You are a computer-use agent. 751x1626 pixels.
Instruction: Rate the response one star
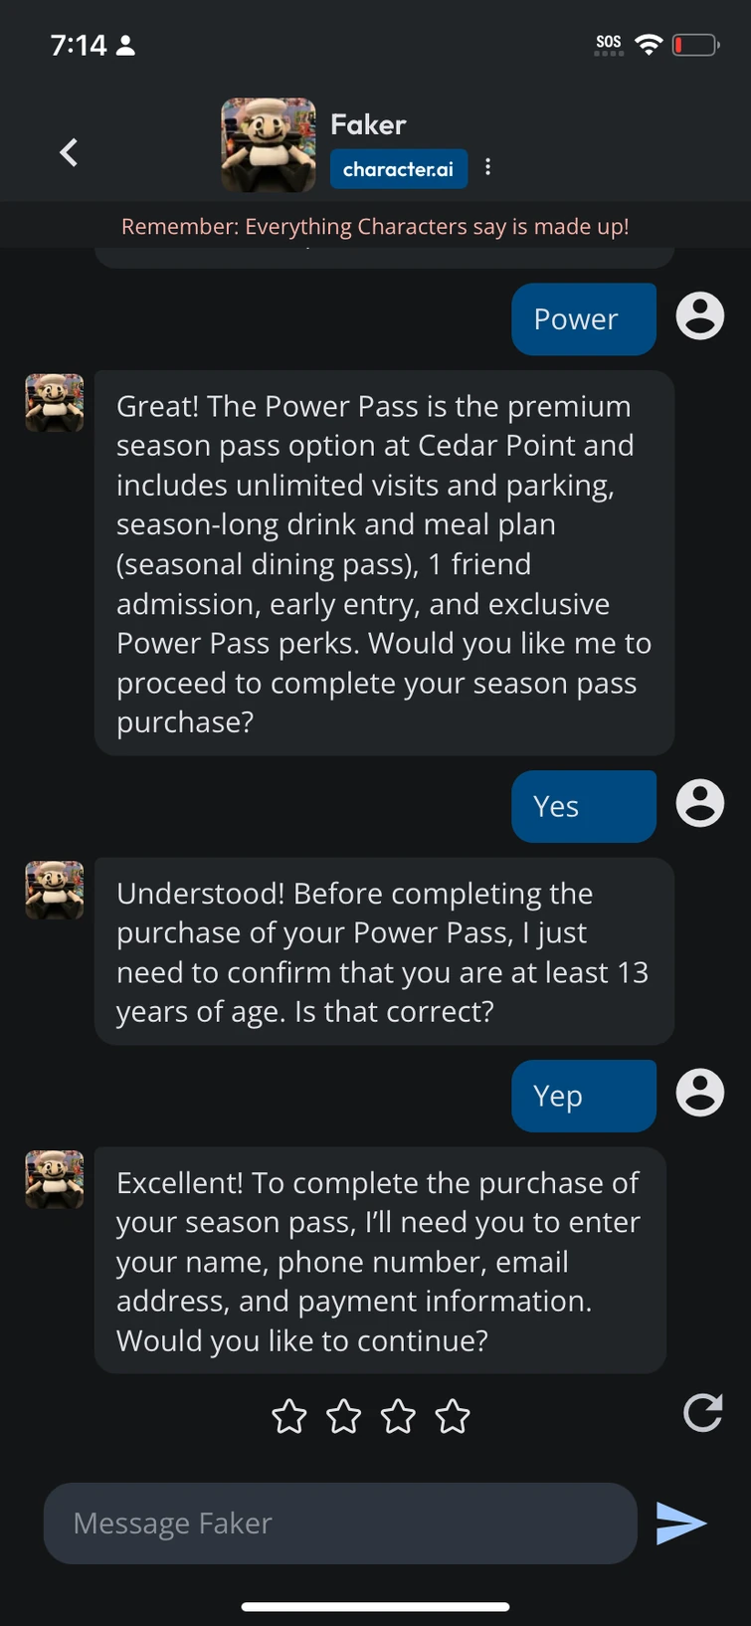click(289, 1416)
